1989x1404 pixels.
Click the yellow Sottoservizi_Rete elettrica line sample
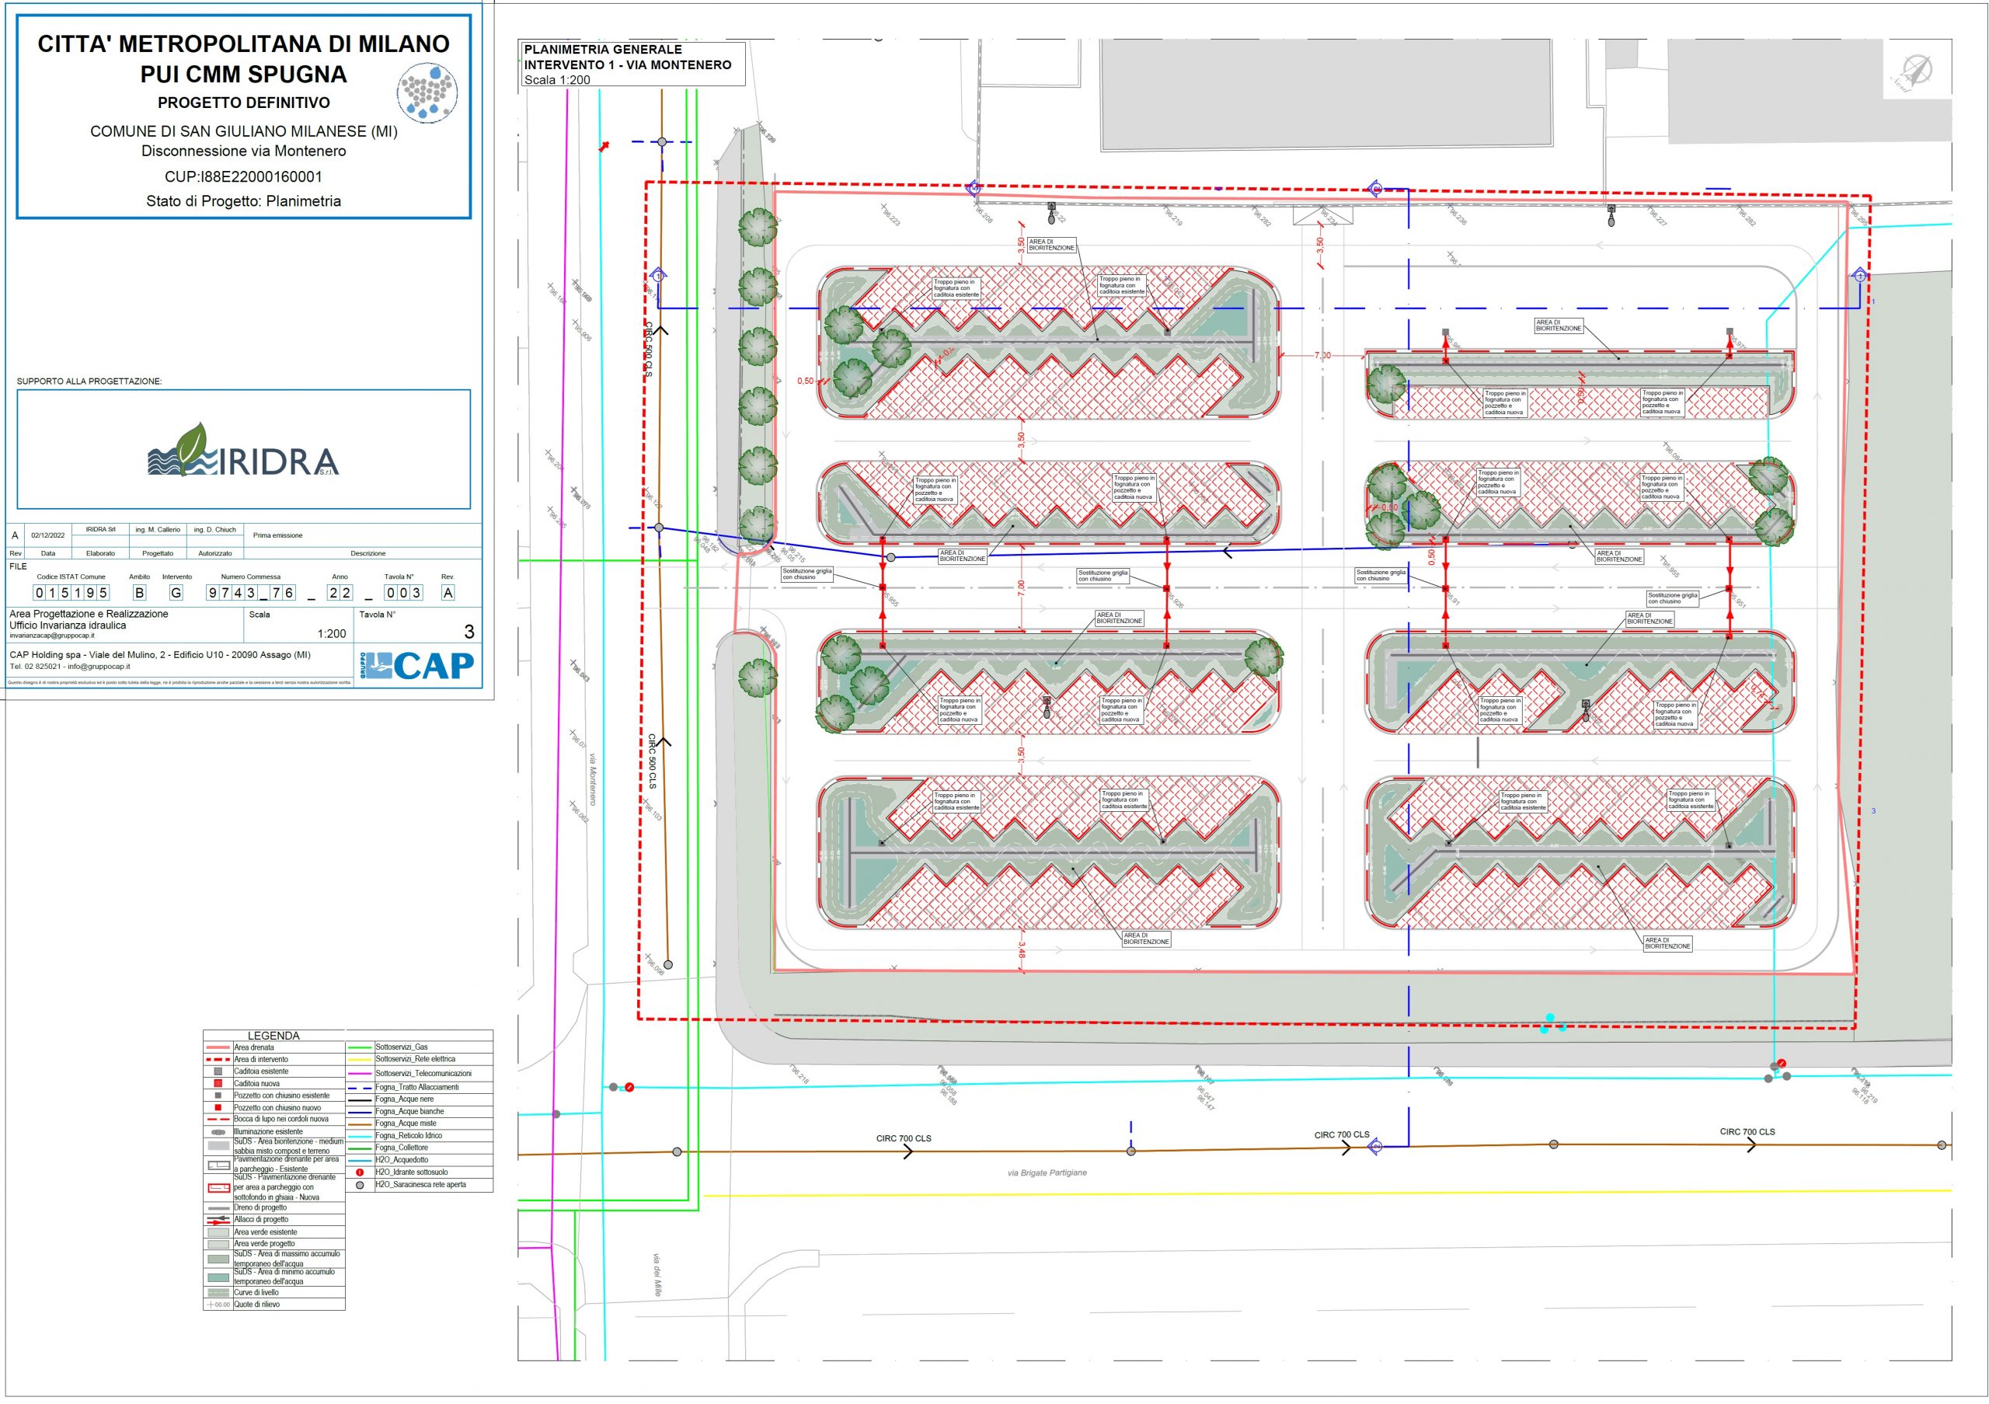361,1059
